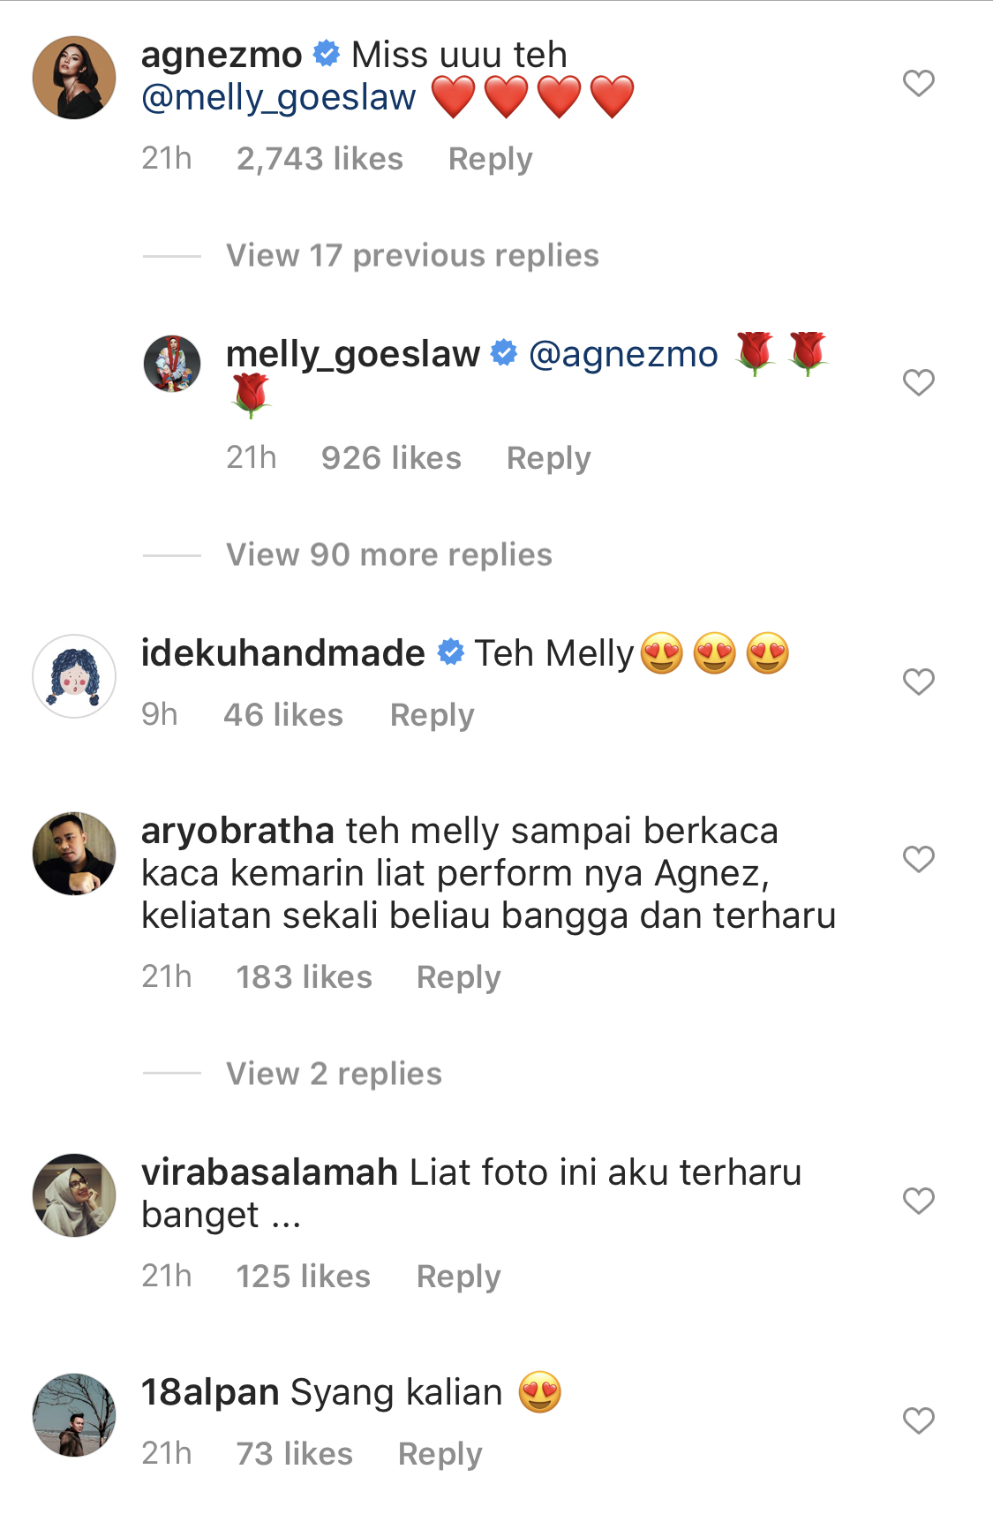
Task: Show aryobratha's 2 replies
Action: 334,1074
